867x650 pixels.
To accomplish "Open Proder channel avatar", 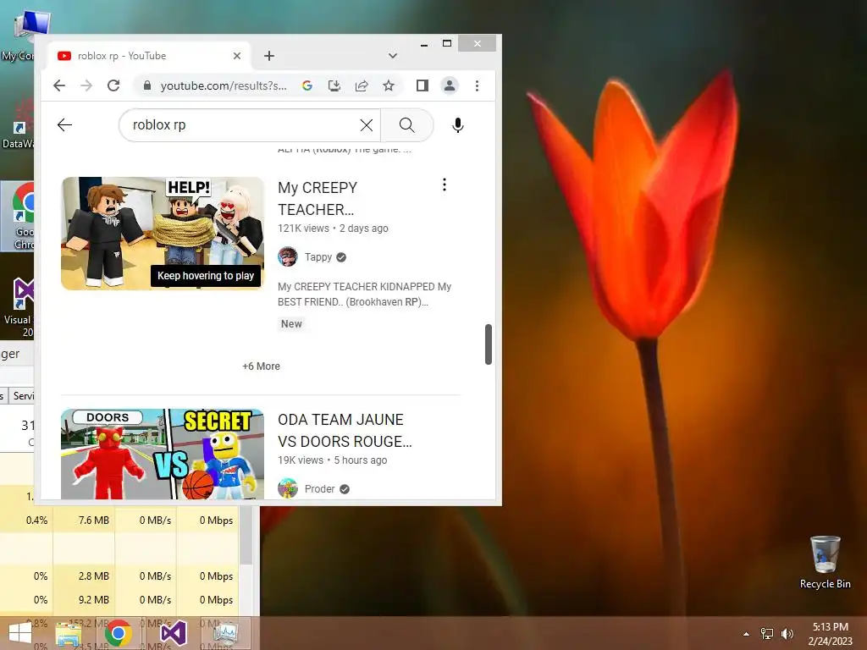I will [288, 488].
